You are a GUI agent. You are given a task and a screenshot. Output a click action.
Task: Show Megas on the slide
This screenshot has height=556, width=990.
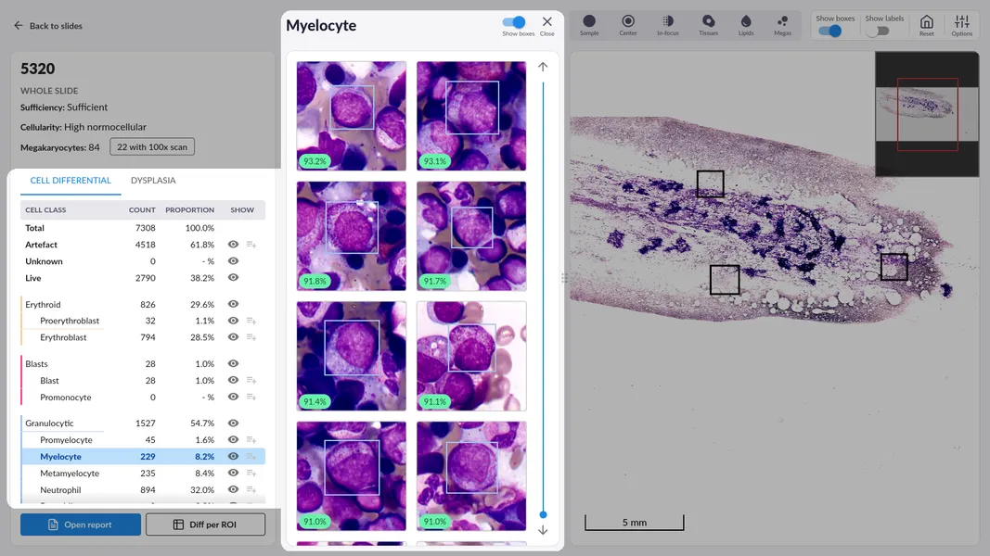pos(783,21)
